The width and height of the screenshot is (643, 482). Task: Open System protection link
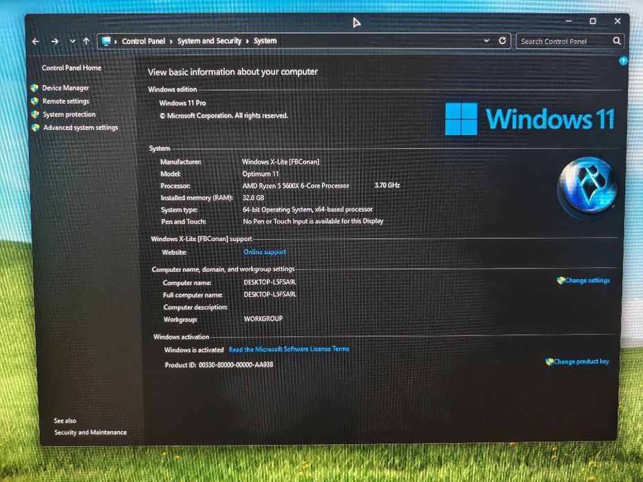tap(69, 114)
